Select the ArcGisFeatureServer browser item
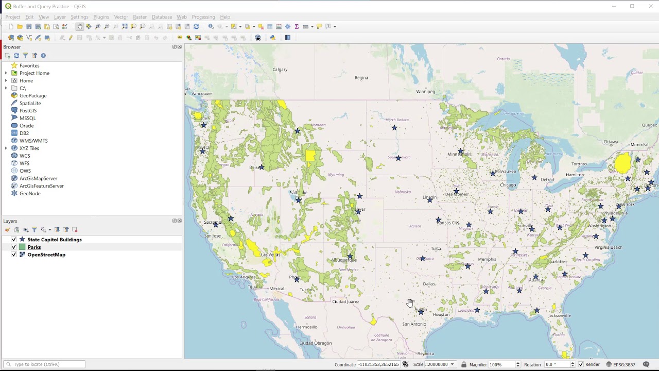Screen dimensions: 659x371 41,186
